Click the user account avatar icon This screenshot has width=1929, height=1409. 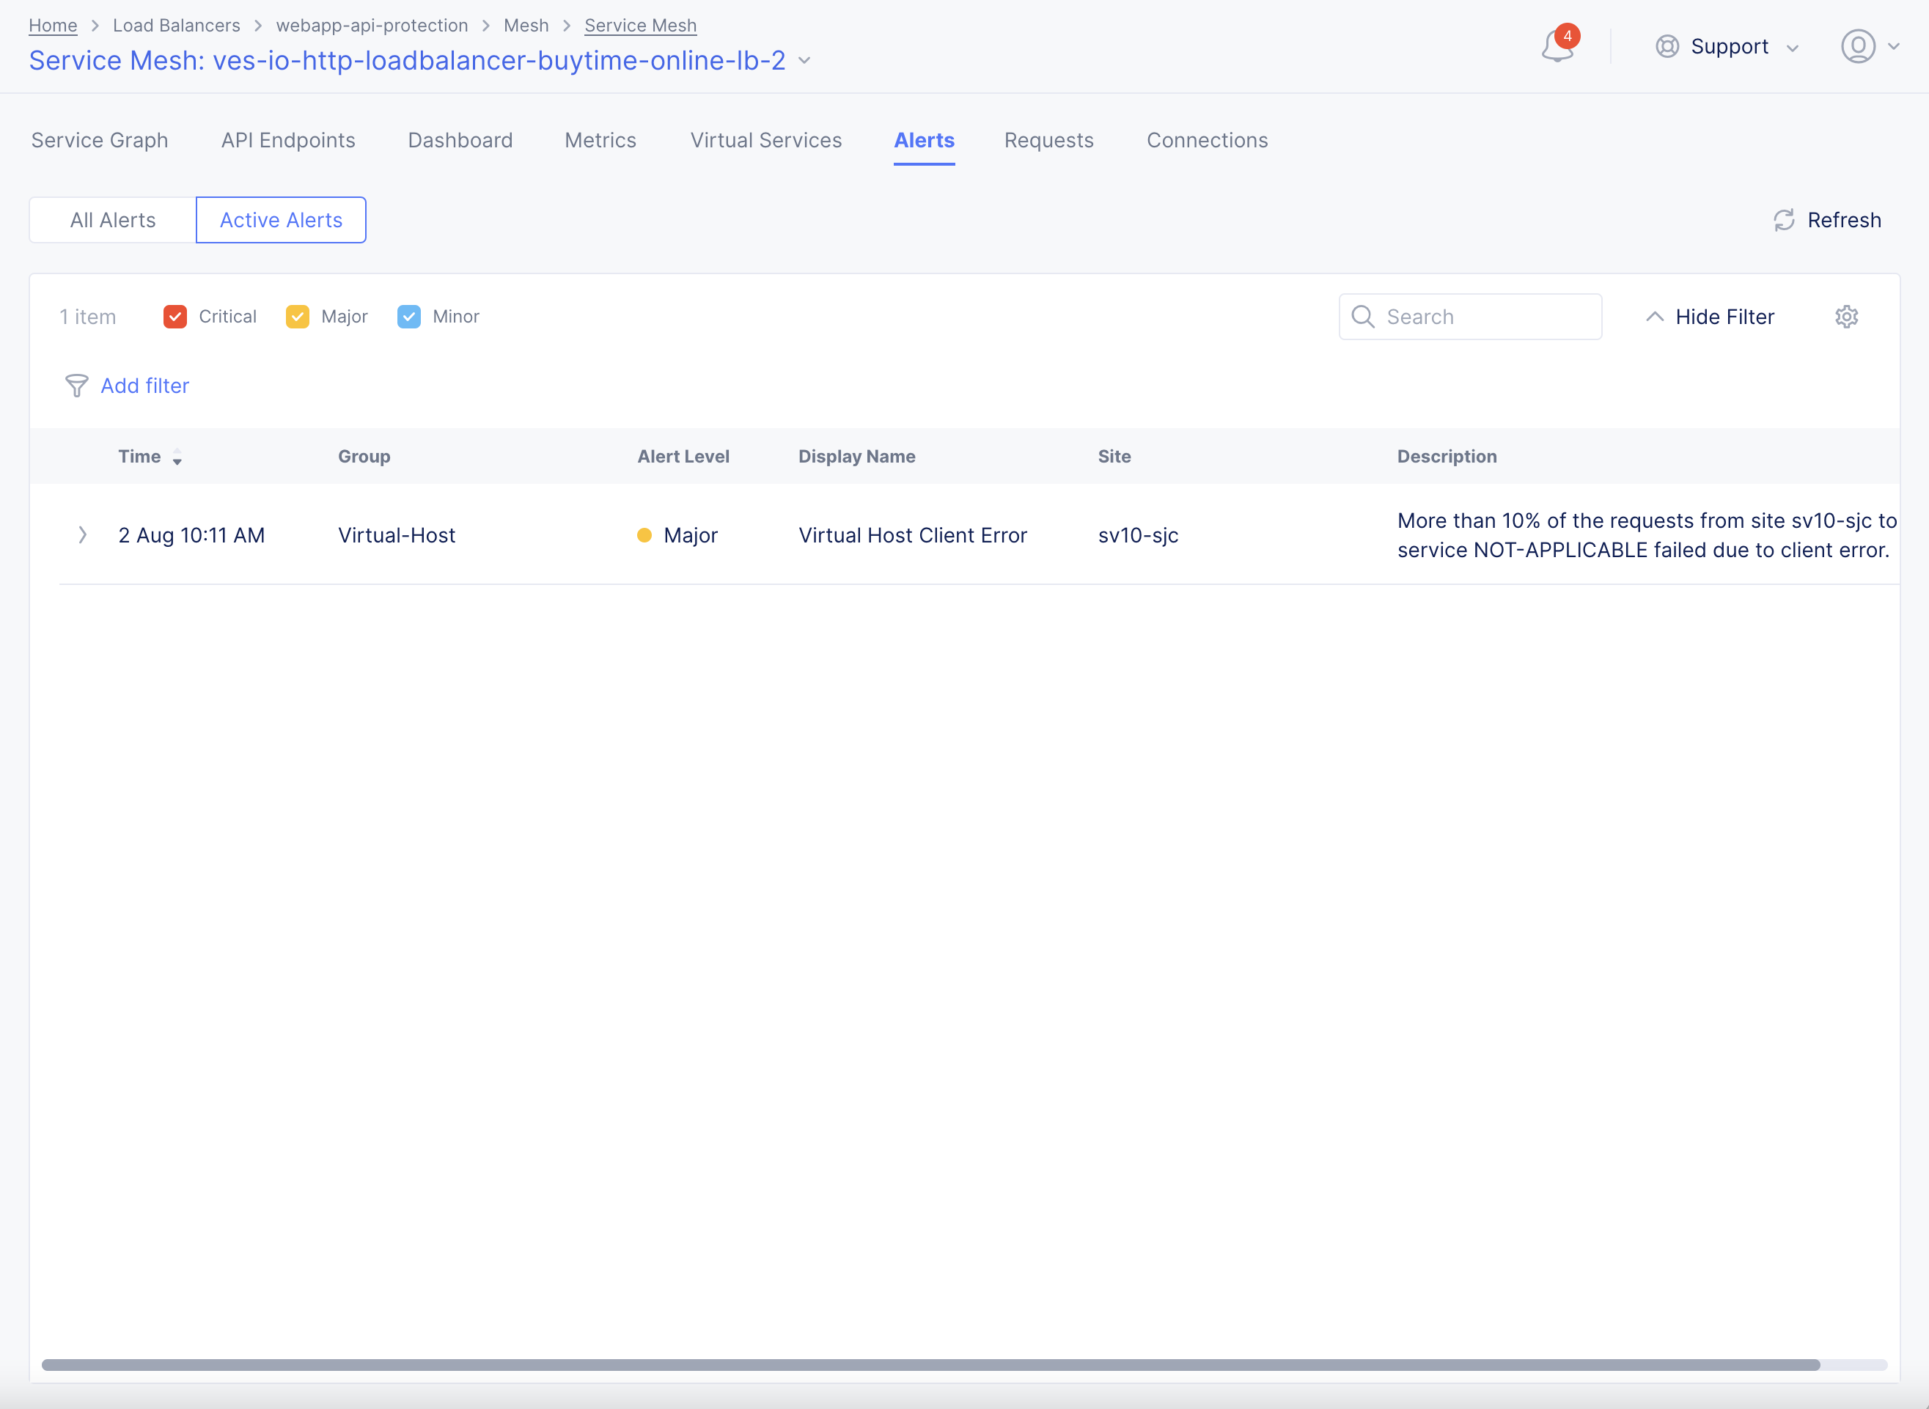click(1857, 46)
